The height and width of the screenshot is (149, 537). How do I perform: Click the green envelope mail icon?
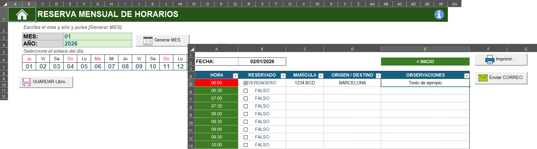click(x=483, y=78)
